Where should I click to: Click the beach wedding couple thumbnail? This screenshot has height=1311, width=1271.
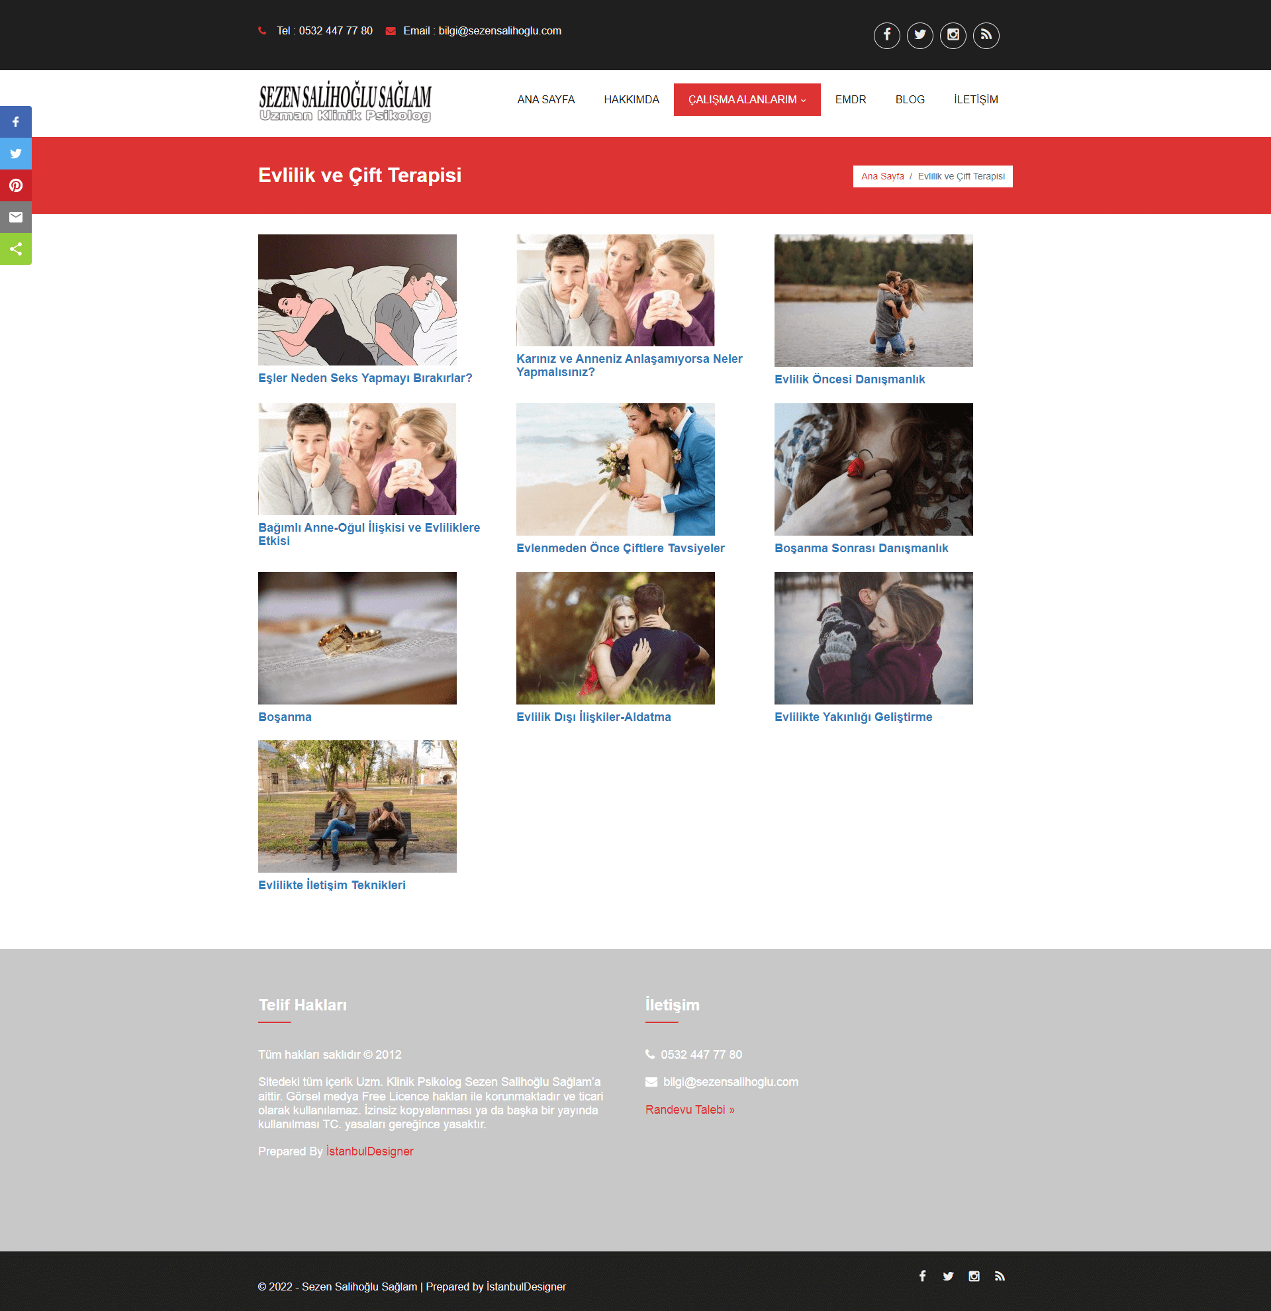tap(615, 469)
